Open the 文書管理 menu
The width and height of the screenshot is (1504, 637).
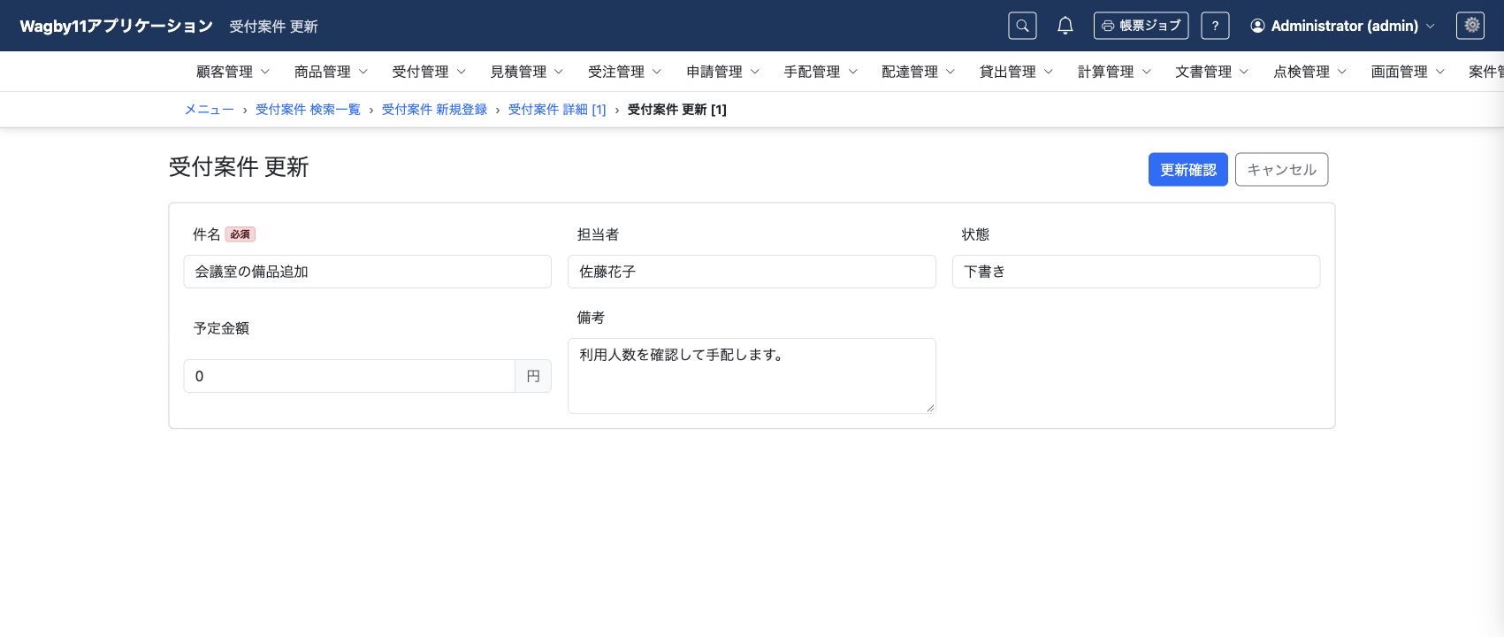(x=1211, y=72)
